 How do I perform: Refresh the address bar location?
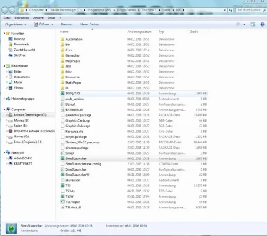point(230,10)
